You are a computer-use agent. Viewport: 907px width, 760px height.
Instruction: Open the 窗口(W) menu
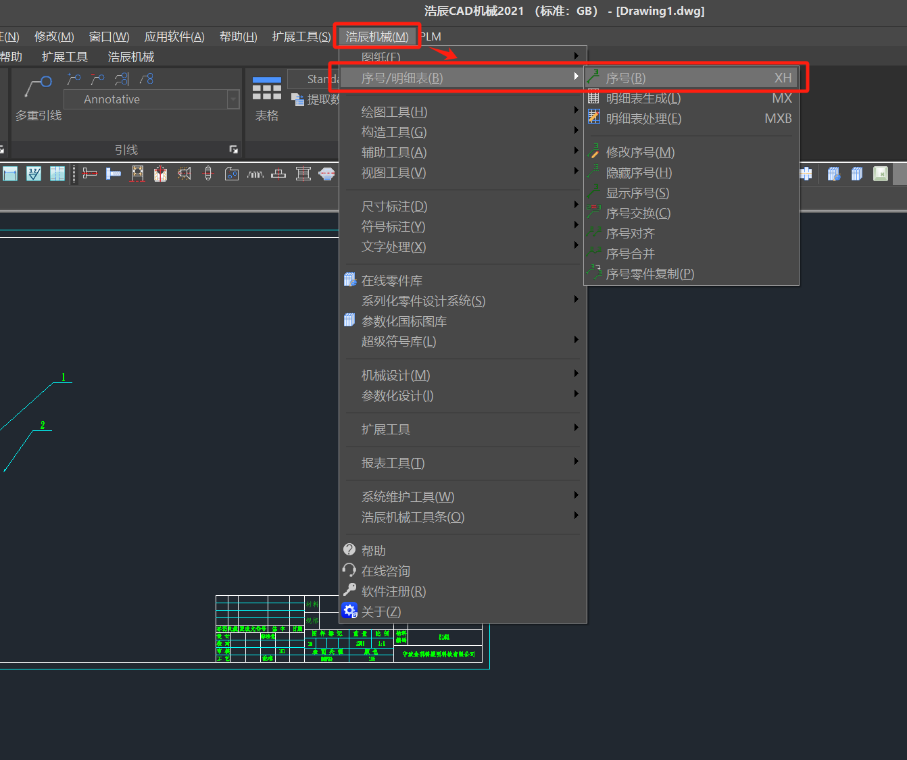click(x=109, y=36)
